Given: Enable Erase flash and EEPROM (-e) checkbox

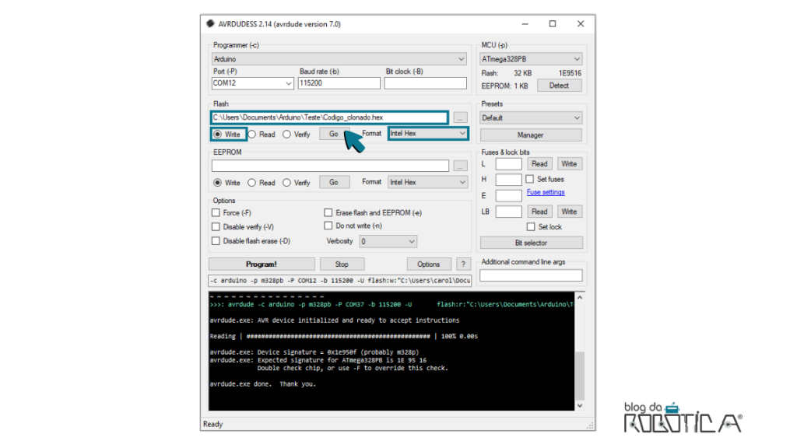Looking at the screenshot, I should (x=328, y=213).
